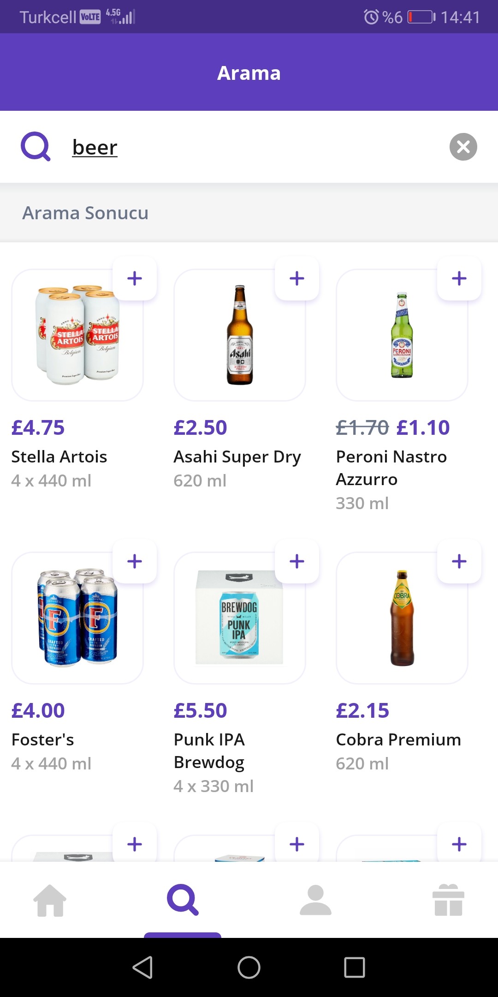Open Cobra Premium product title
The height and width of the screenshot is (997, 498).
tap(398, 739)
